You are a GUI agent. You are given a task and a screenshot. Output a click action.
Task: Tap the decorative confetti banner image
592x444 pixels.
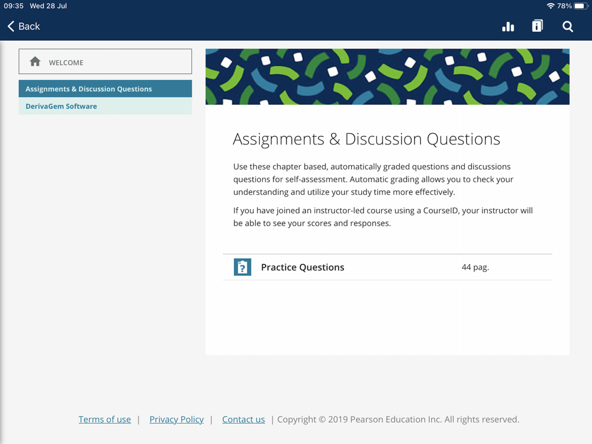(387, 76)
